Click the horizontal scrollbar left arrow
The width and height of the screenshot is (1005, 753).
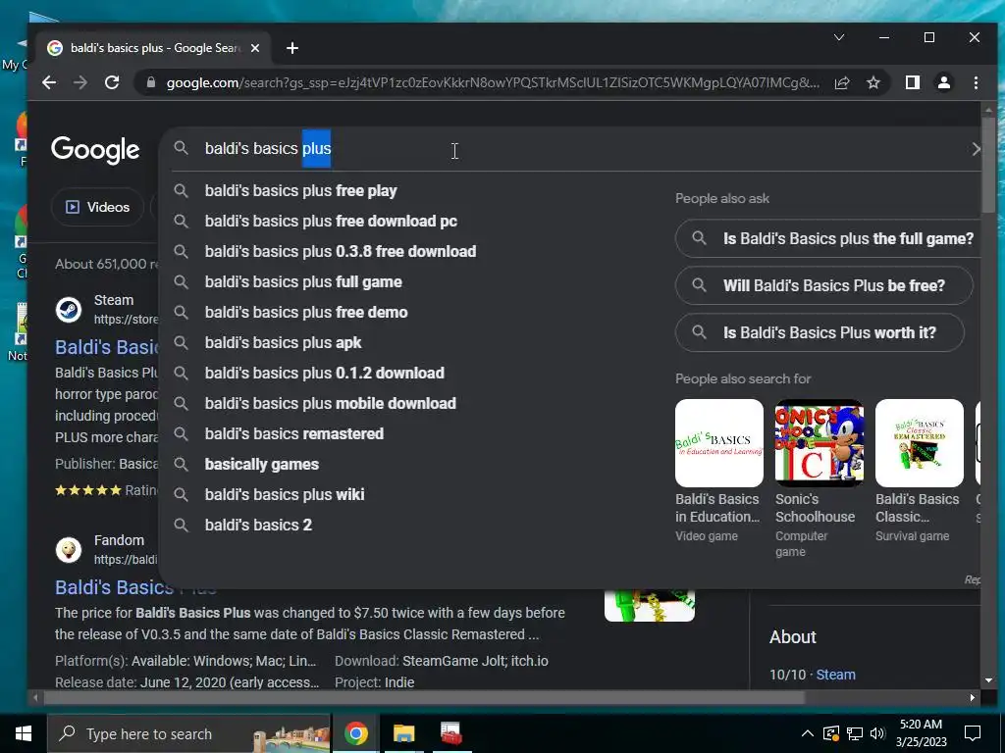35,697
